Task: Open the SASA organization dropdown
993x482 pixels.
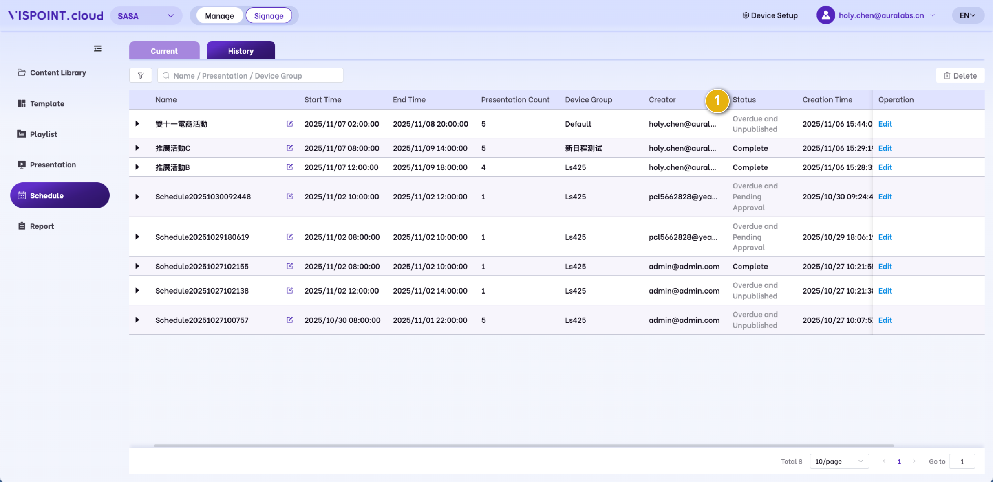Action: (146, 16)
